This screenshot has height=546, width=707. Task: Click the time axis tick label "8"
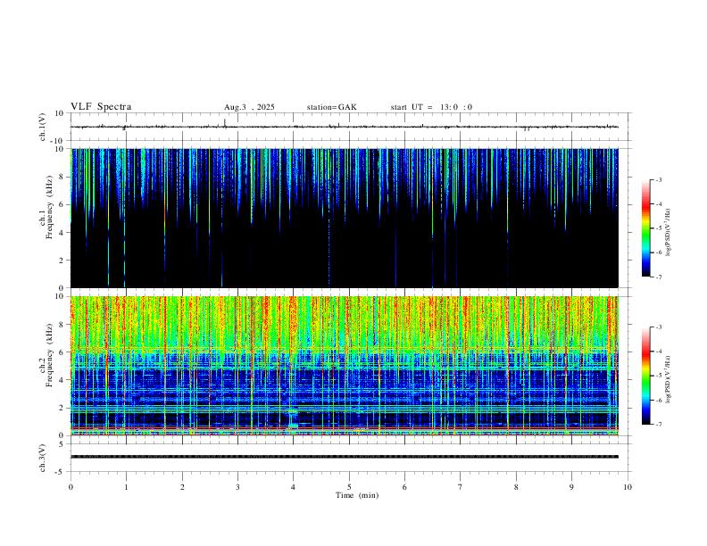tap(516, 487)
